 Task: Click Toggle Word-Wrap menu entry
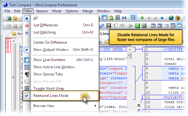(x=61, y=88)
